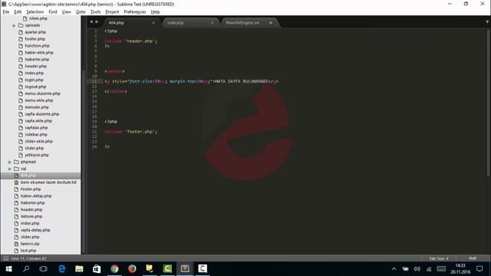Expand the uploads folder arrow

(x=14, y=25)
